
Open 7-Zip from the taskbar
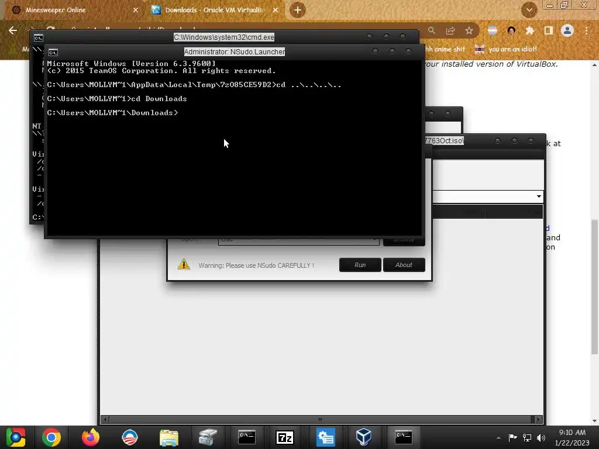coord(285,437)
